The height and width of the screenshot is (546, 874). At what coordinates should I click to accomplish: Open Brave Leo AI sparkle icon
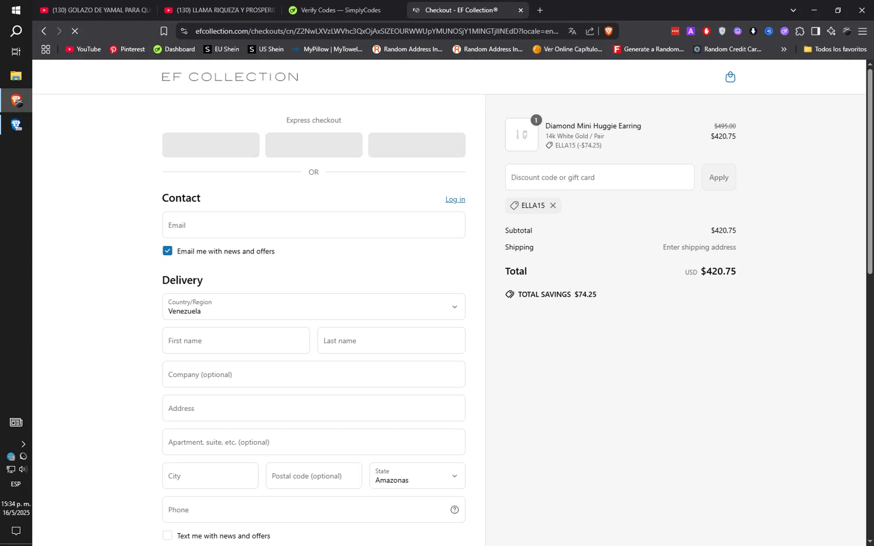(x=831, y=31)
